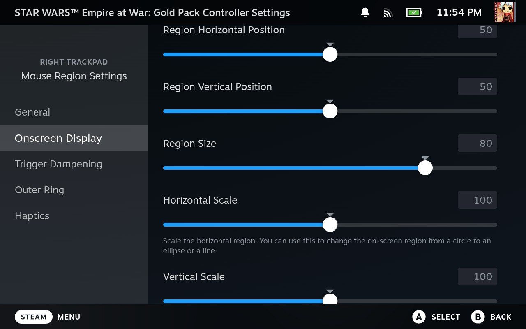Click the STEAM menu pill button
The image size is (526, 329).
tap(34, 317)
